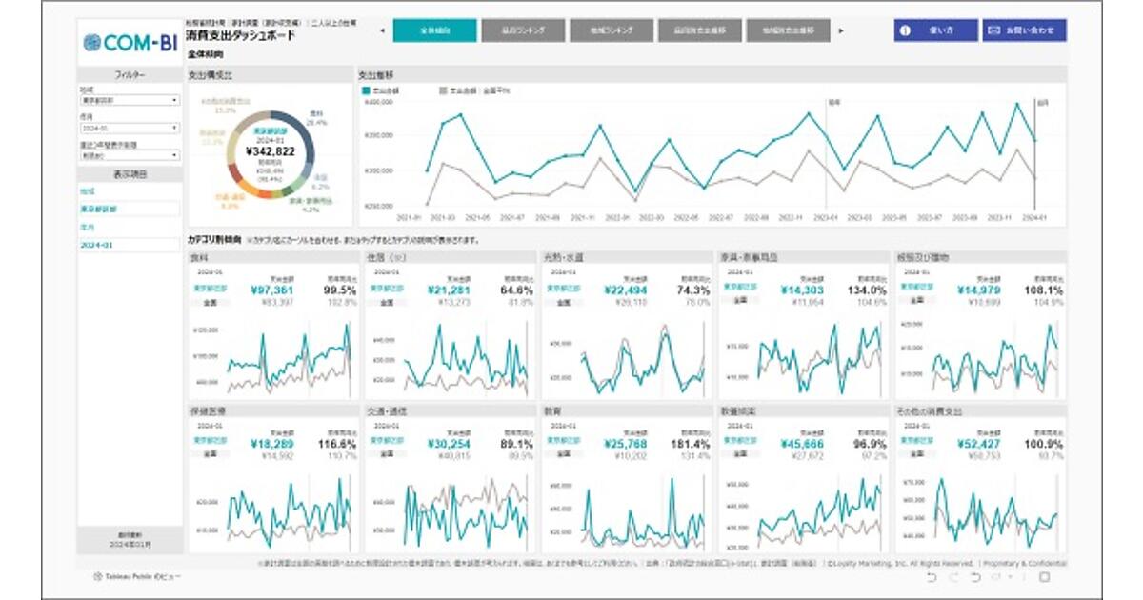
Task: Click the info icon on 使い方 button
Action: pos(906,30)
